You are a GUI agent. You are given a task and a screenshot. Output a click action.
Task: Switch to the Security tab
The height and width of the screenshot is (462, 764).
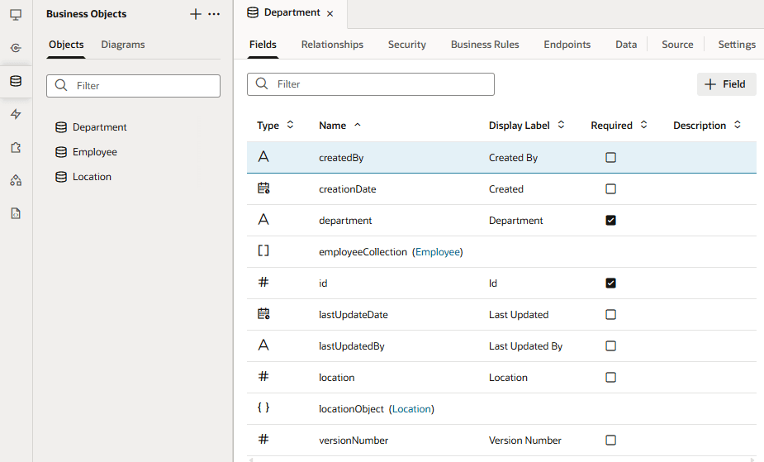(x=407, y=45)
